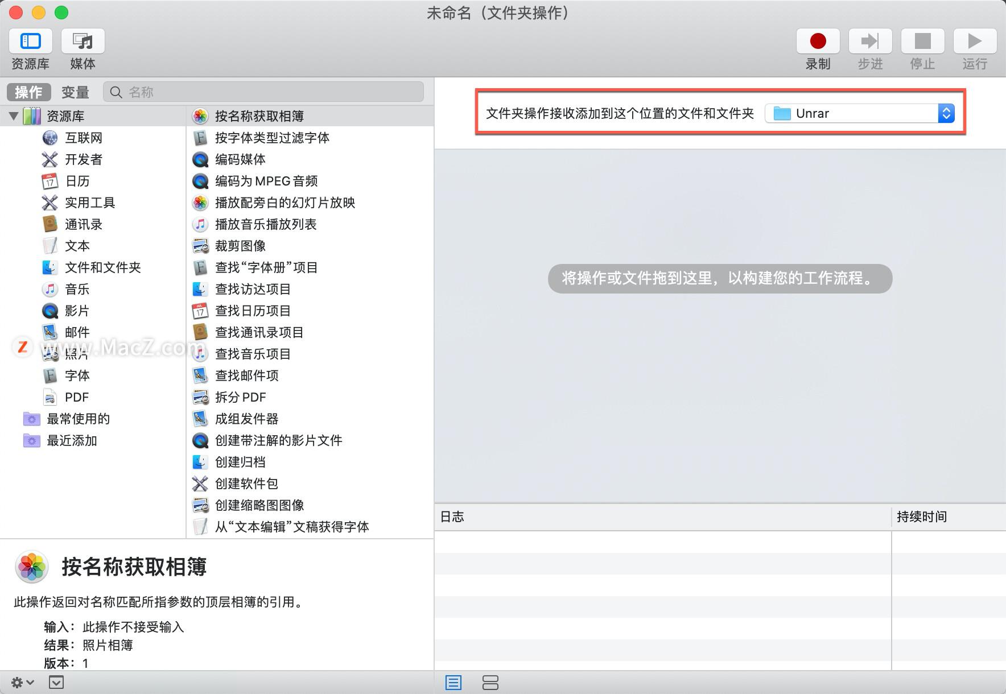This screenshot has width=1006, height=694.
Task: Open the 最常使用的 folder in sidebar
Action: click(79, 419)
